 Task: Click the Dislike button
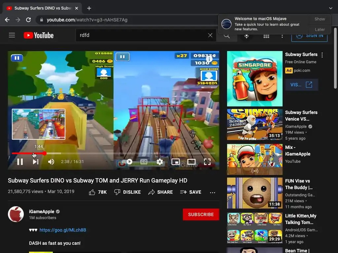pyautogui.click(x=127, y=192)
